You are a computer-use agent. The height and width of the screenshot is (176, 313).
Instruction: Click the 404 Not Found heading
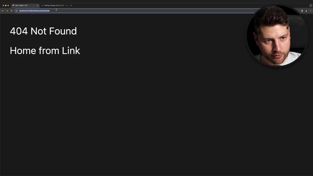point(44,31)
